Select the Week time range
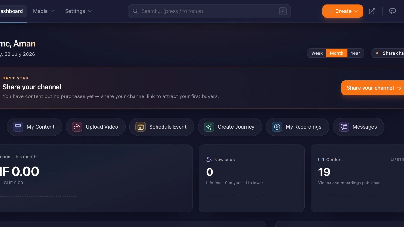This screenshot has width=404, height=227. 317,53
